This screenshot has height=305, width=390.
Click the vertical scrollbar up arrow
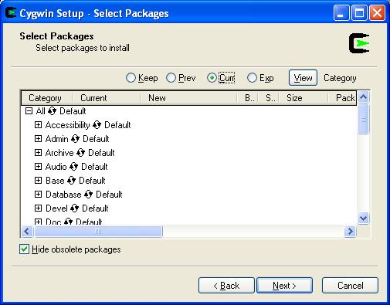point(363,97)
